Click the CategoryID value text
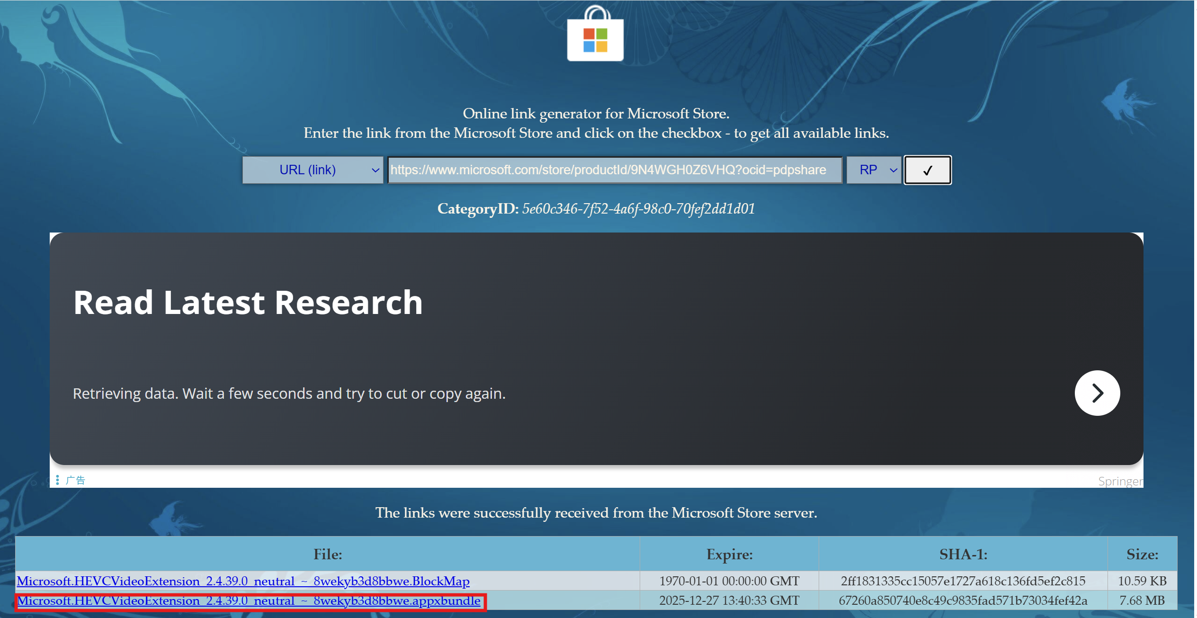The width and height of the screenshot is (1197, 618). pos(638,209)
